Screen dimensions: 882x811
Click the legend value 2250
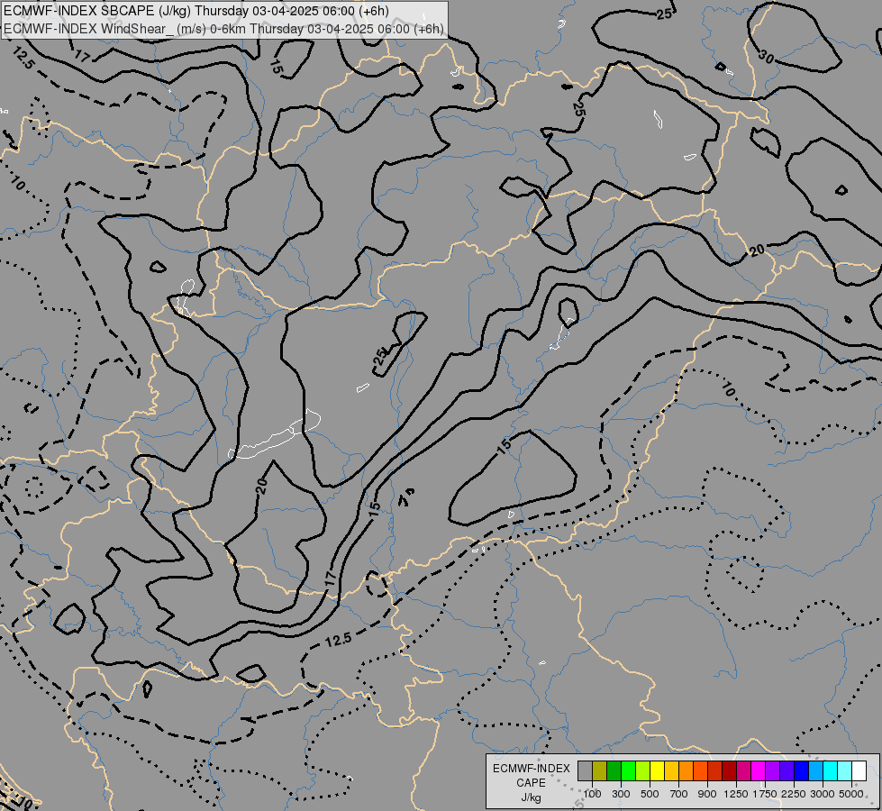[x=794, y=794]
